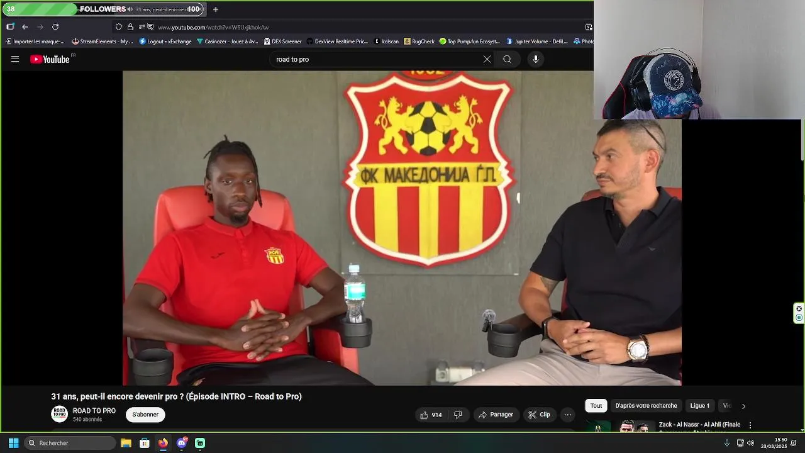Open the browser sidebar panel icon
The height and width of the screenshot is (453, 805).
10,27
